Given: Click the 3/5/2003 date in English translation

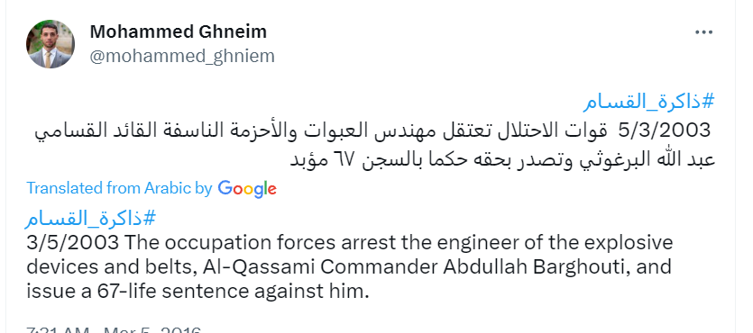Looking at the screenshot, I should coord(72,243).
